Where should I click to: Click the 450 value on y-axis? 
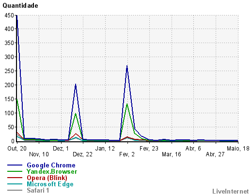(9, 15)
